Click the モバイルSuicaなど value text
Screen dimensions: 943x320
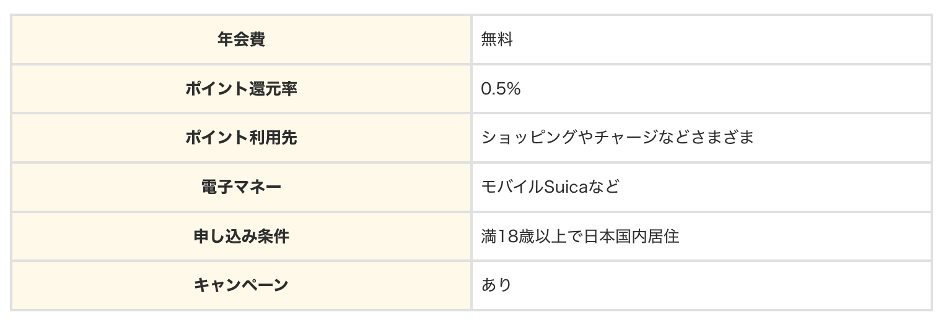coord(550,187)
